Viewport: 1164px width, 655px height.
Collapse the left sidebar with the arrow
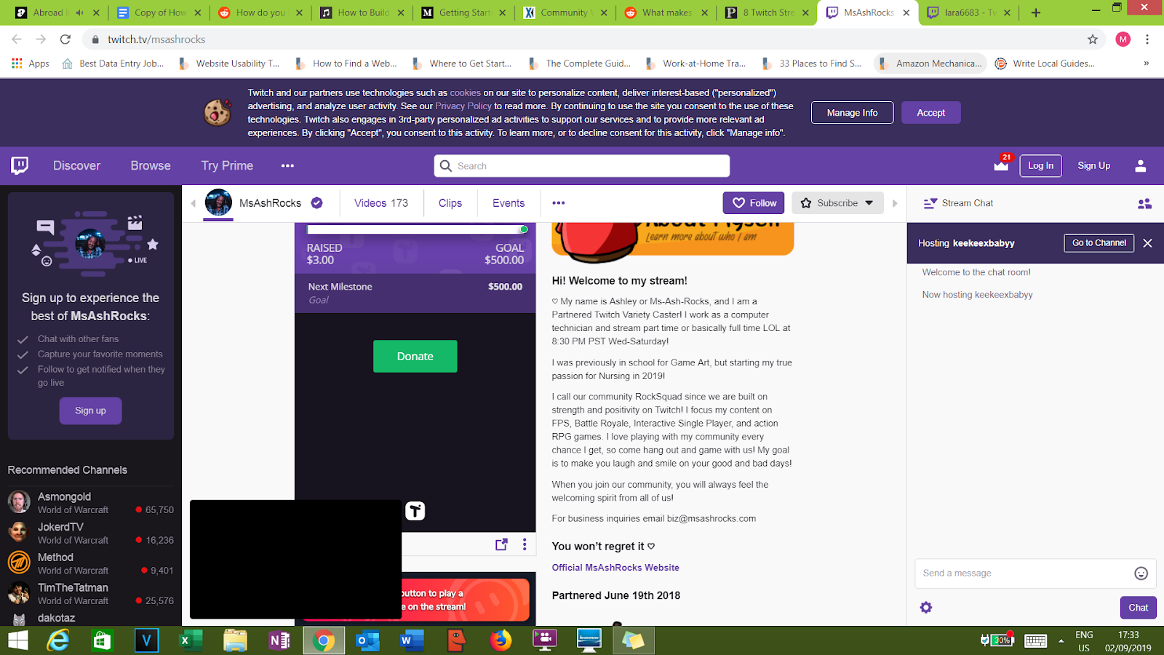(x=193, y=203)
